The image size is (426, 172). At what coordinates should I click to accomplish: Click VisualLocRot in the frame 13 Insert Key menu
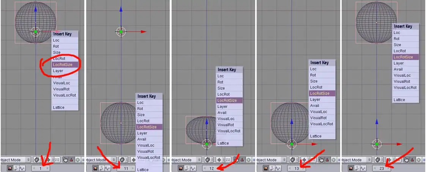[x=321, y=124]
